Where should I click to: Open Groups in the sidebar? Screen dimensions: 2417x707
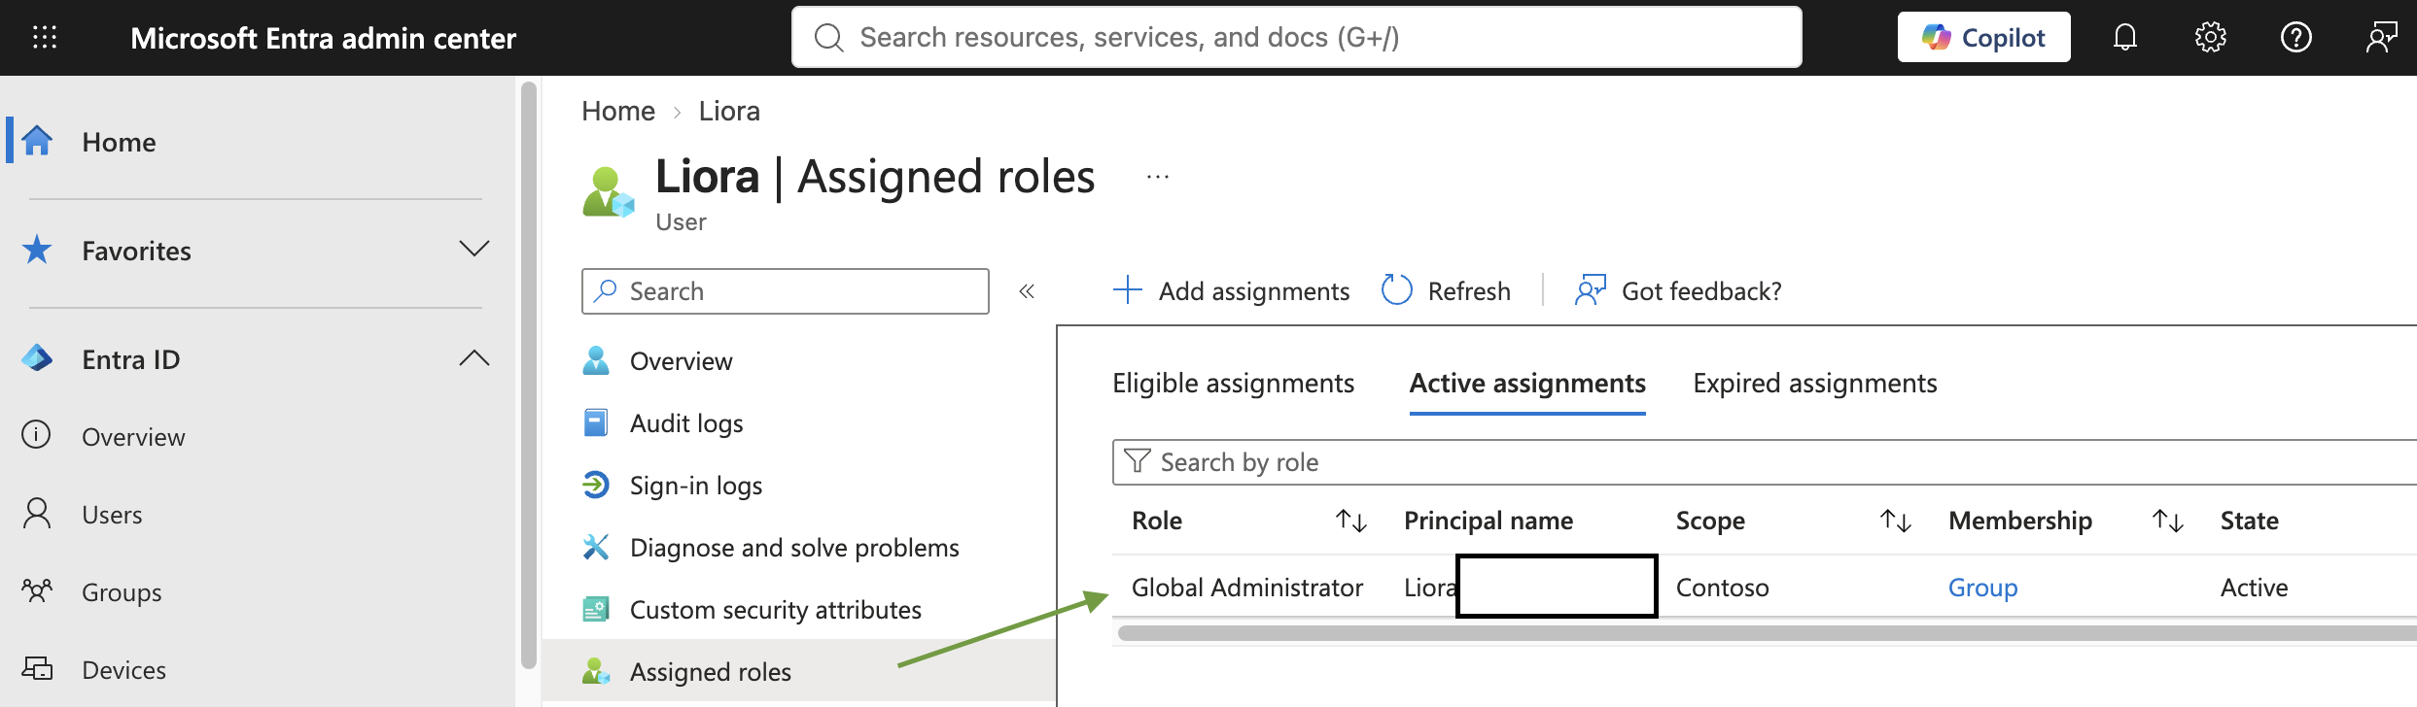[x=122, y=592]
